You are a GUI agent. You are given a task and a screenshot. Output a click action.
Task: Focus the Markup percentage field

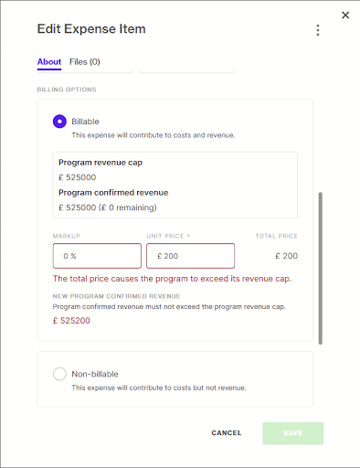point(97,256)
